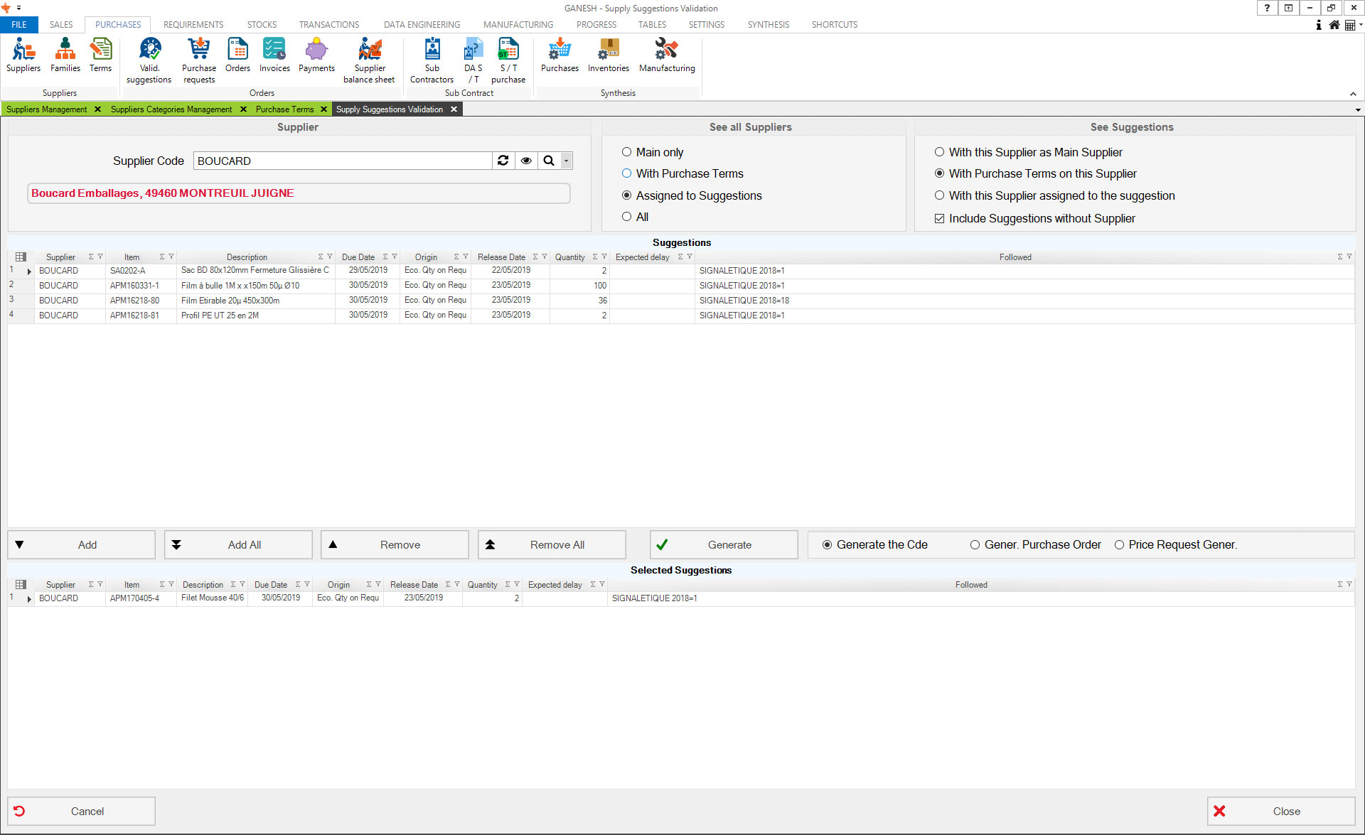Click the Purchase requests cart icon
This screenshot has height=835, width=1365.
coord(199,50)
